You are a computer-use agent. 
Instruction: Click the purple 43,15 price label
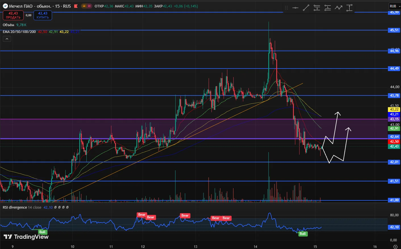pyautogui.click(x=394, y=119)
